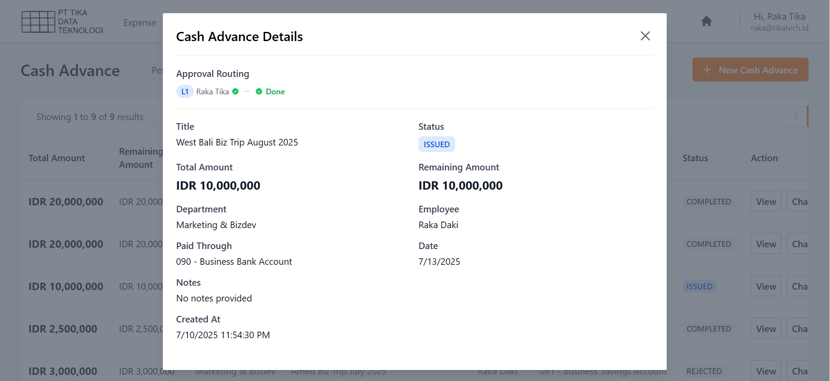Close the Cash Advance Details dialog

pyautogui.click(x=645, y=36)
